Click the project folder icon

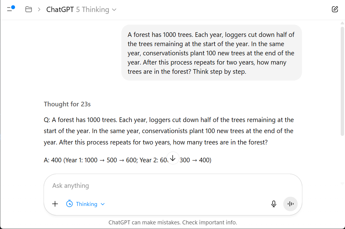click(28, 9)
